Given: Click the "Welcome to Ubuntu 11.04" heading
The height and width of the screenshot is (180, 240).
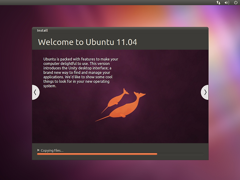Looking at the screenshot, I should point(88,42).
